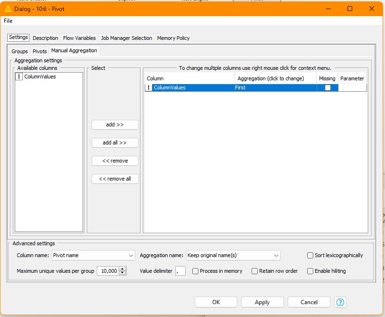Click the Value delimiter input field
385x317 pixels.
pyautogui.click(x=180, y=271)
